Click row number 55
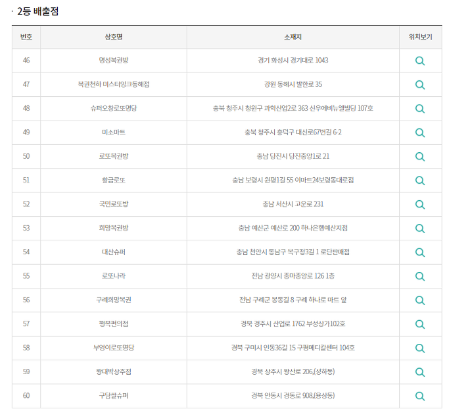This screenshot has width=449, height=413. 26,276
